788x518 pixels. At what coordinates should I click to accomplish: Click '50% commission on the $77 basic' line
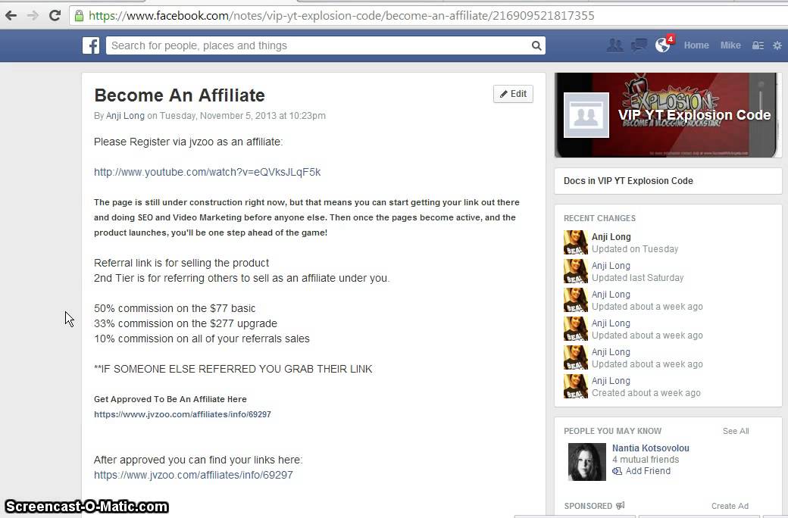[174, 308]
